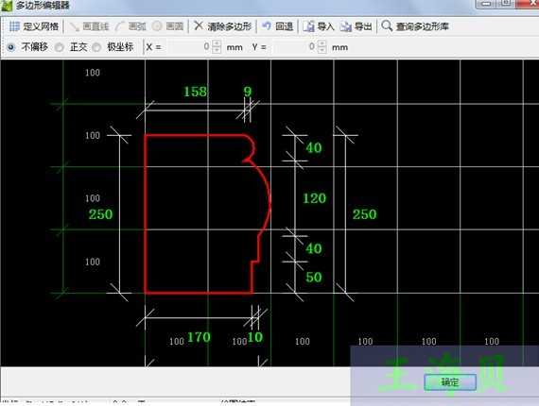This screenshot has width=539, height=406.
Task: Click the 158 dimension label
Action: 195,92
